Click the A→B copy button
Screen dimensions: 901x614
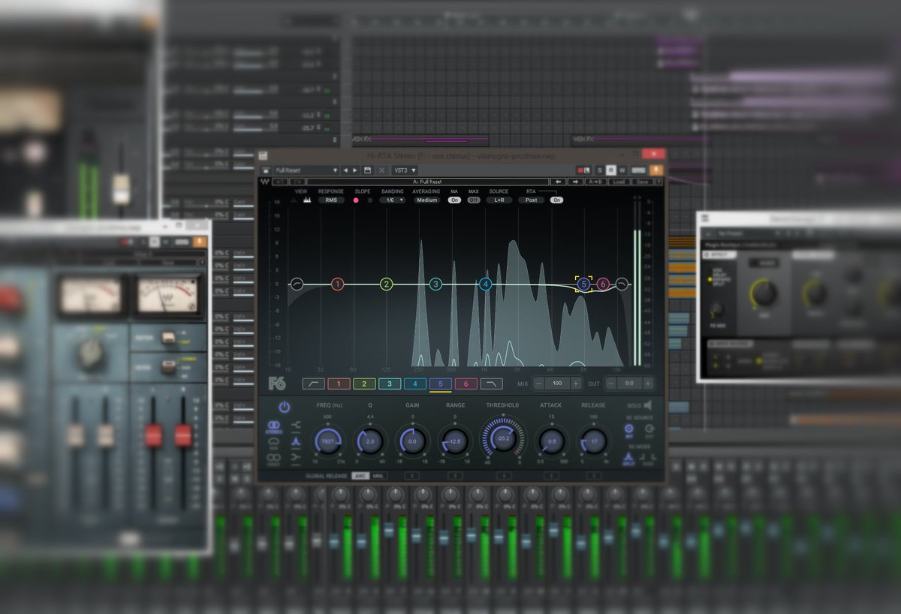[x=596, y=182]
